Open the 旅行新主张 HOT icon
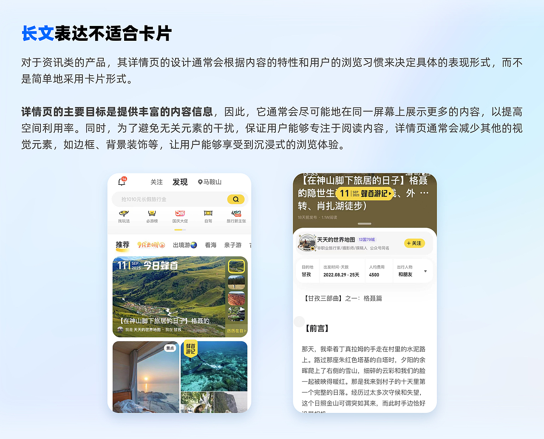The image size is (544, 439). 236,216
